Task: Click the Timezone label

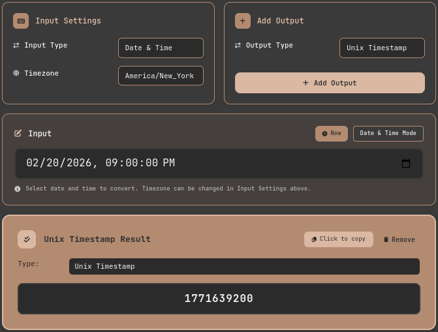Action: (41, 73)
